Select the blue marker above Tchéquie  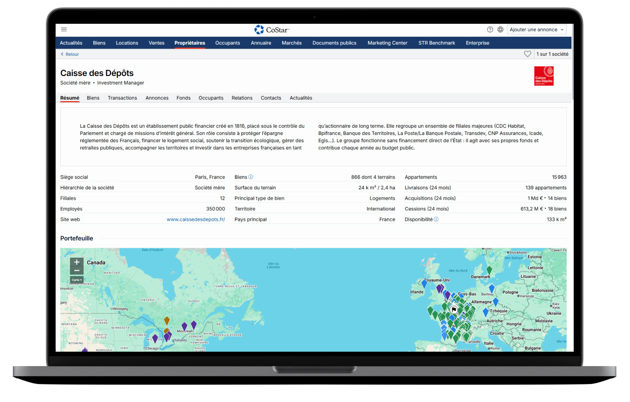[495, 302]
